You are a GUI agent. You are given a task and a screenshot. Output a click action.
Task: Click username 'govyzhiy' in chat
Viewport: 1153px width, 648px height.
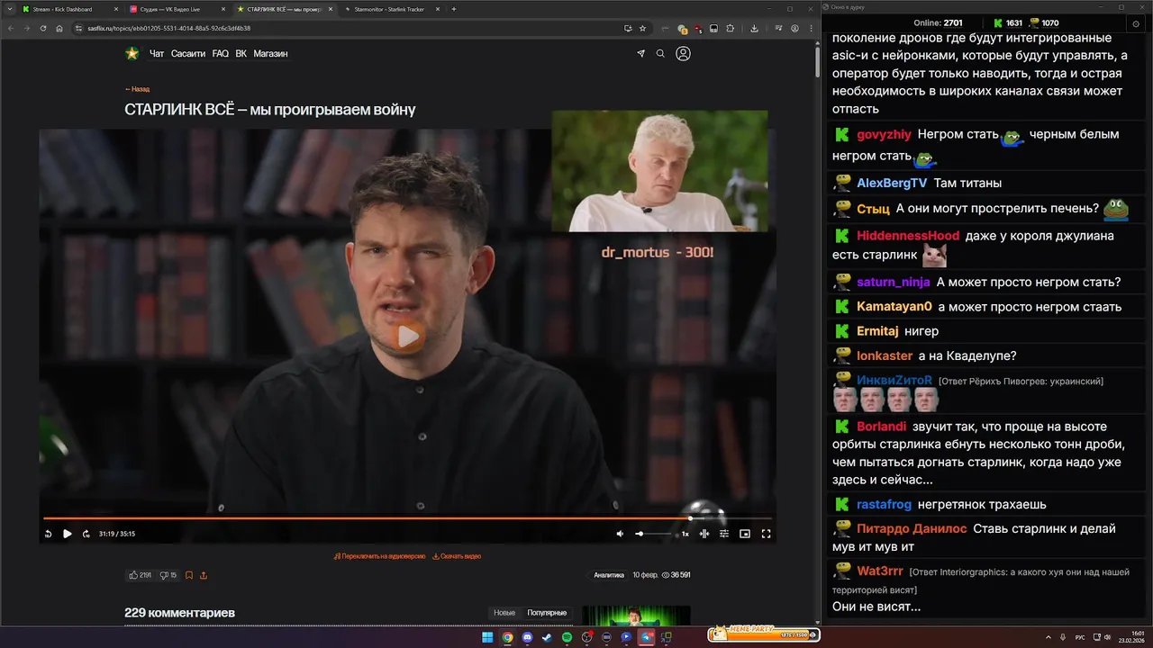pyautogui.click(x=884, y=134)
